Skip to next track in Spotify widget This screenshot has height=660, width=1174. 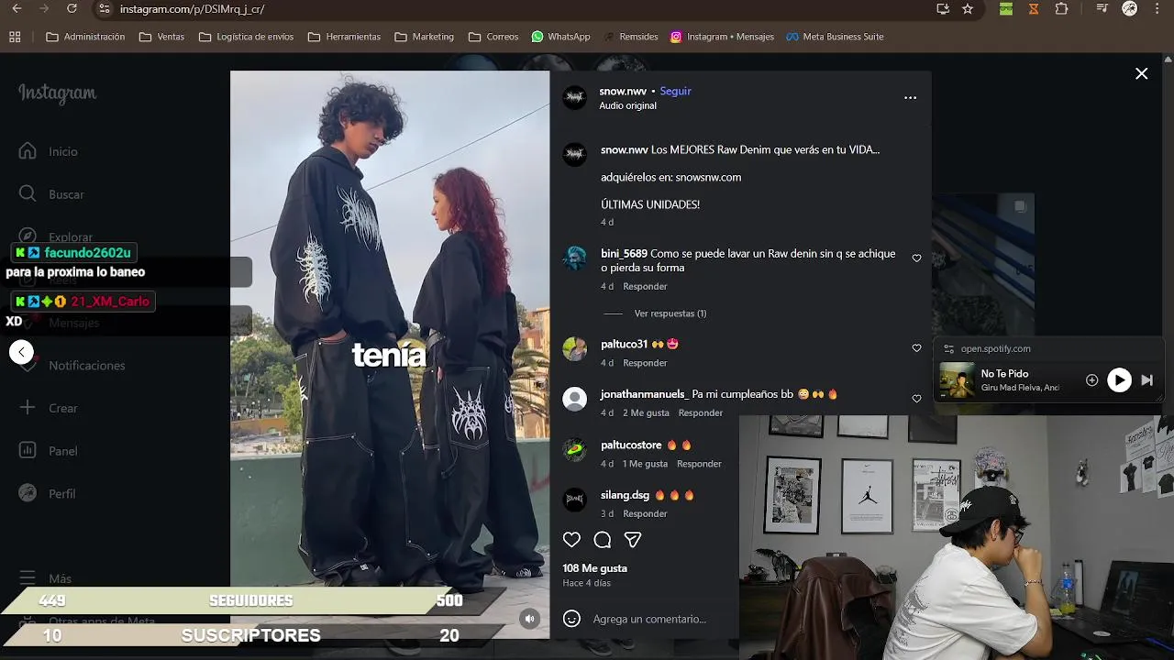1146,379
